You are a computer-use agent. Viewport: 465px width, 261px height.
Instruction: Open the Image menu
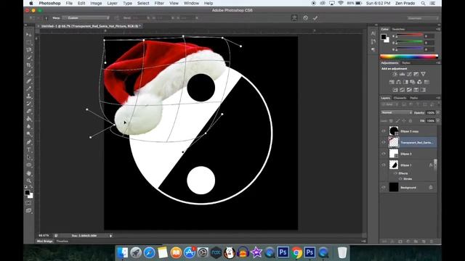[96, 3]
